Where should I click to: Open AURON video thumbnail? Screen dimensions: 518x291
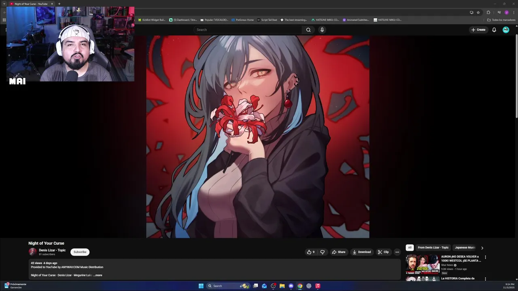coord(422,264)
